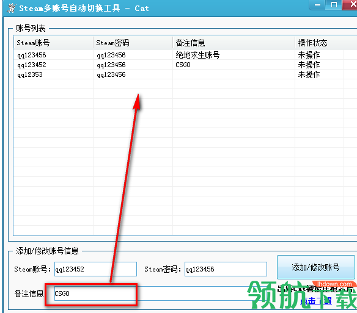Viewport: 357px width, 313px height.
Task: Click 未操作 status in the qq12353 row
Action: click(309, 74)
